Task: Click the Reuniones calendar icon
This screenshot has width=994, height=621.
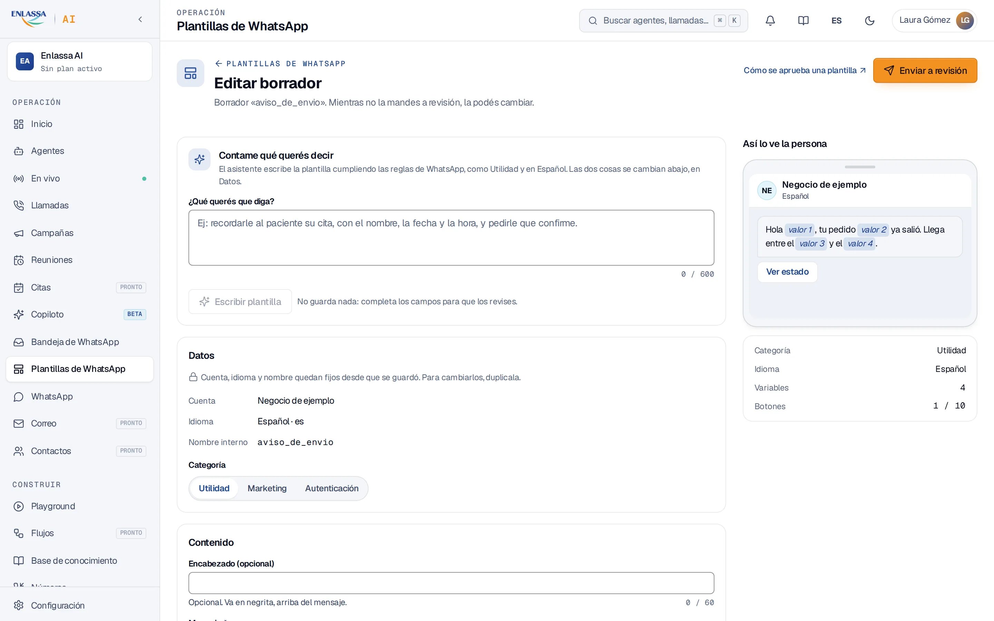Action: 19,260
